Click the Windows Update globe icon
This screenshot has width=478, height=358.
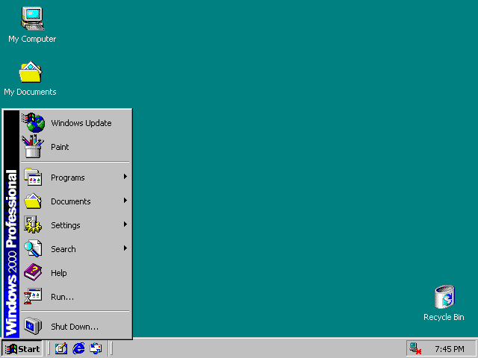(x=34, y=122)
